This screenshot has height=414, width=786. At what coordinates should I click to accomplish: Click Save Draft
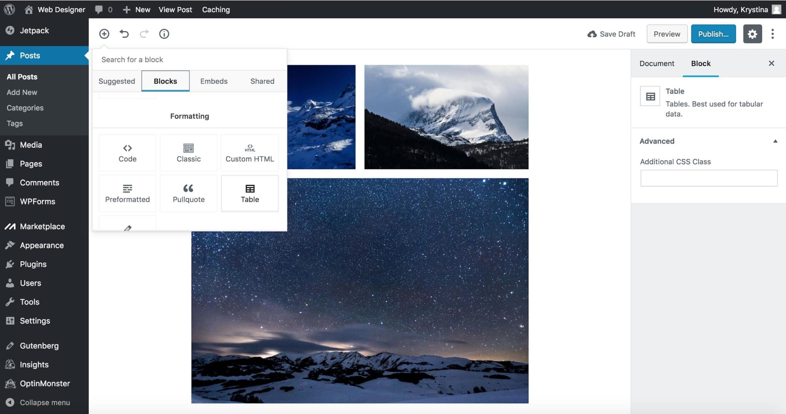[611, 34]
